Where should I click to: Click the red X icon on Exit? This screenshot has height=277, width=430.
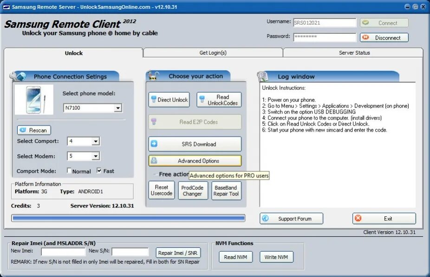pyautogui.click(x=358, y=218)
